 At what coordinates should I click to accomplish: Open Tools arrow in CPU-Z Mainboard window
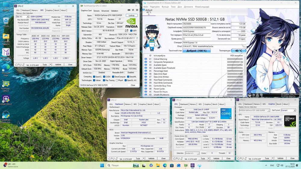pyautogui.click(x=144, y=158)
